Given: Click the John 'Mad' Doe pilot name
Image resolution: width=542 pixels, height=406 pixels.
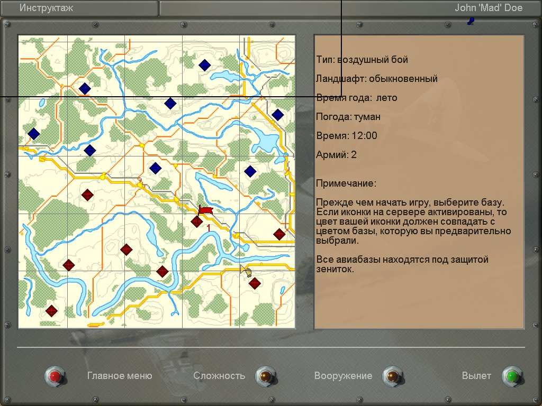Looking at the screenshot, I should coord(488,8).
